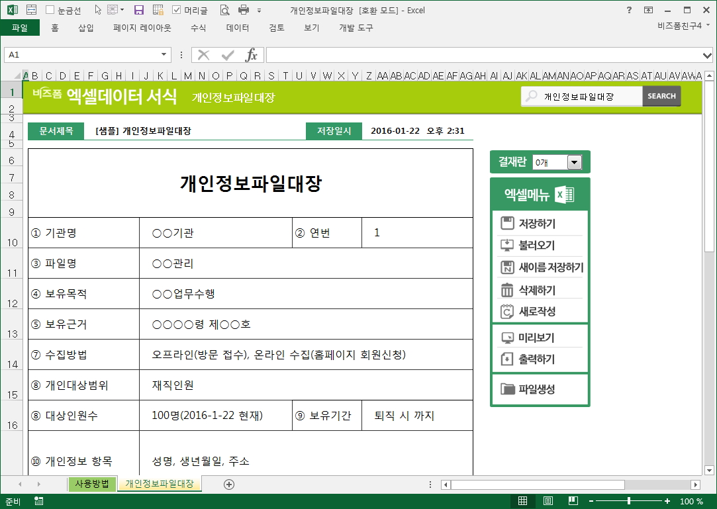The width and height of the screenshot is (717, 509).
Task: Click the fx insert function icon
Action: click(x=252, y=55)
